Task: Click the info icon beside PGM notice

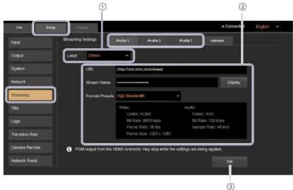Action: coord(69,149)
